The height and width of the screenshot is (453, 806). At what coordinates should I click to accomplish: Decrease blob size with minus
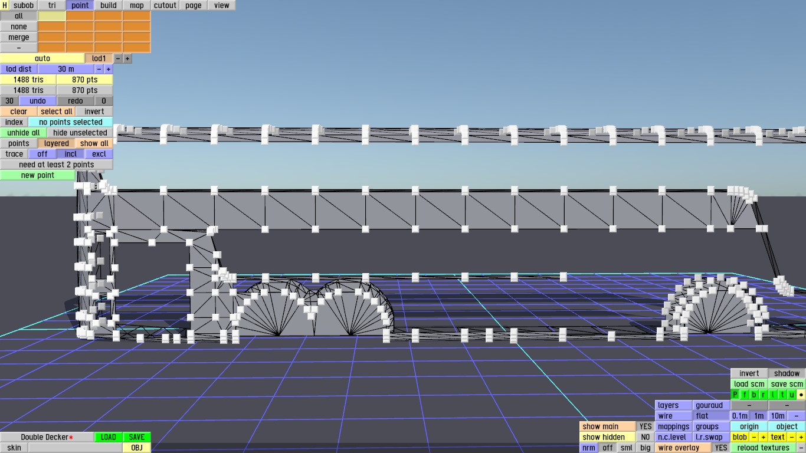pyautogui.click(x=754, y=437)
